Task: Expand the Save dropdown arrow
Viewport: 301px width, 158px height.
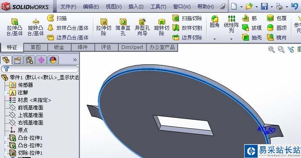Action: pos(272,7)
